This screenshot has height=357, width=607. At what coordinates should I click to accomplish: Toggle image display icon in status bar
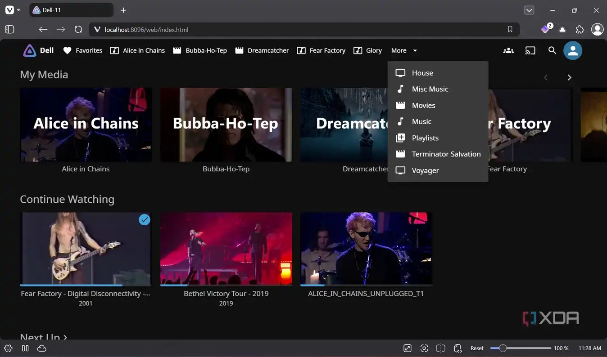pos(407,348)
